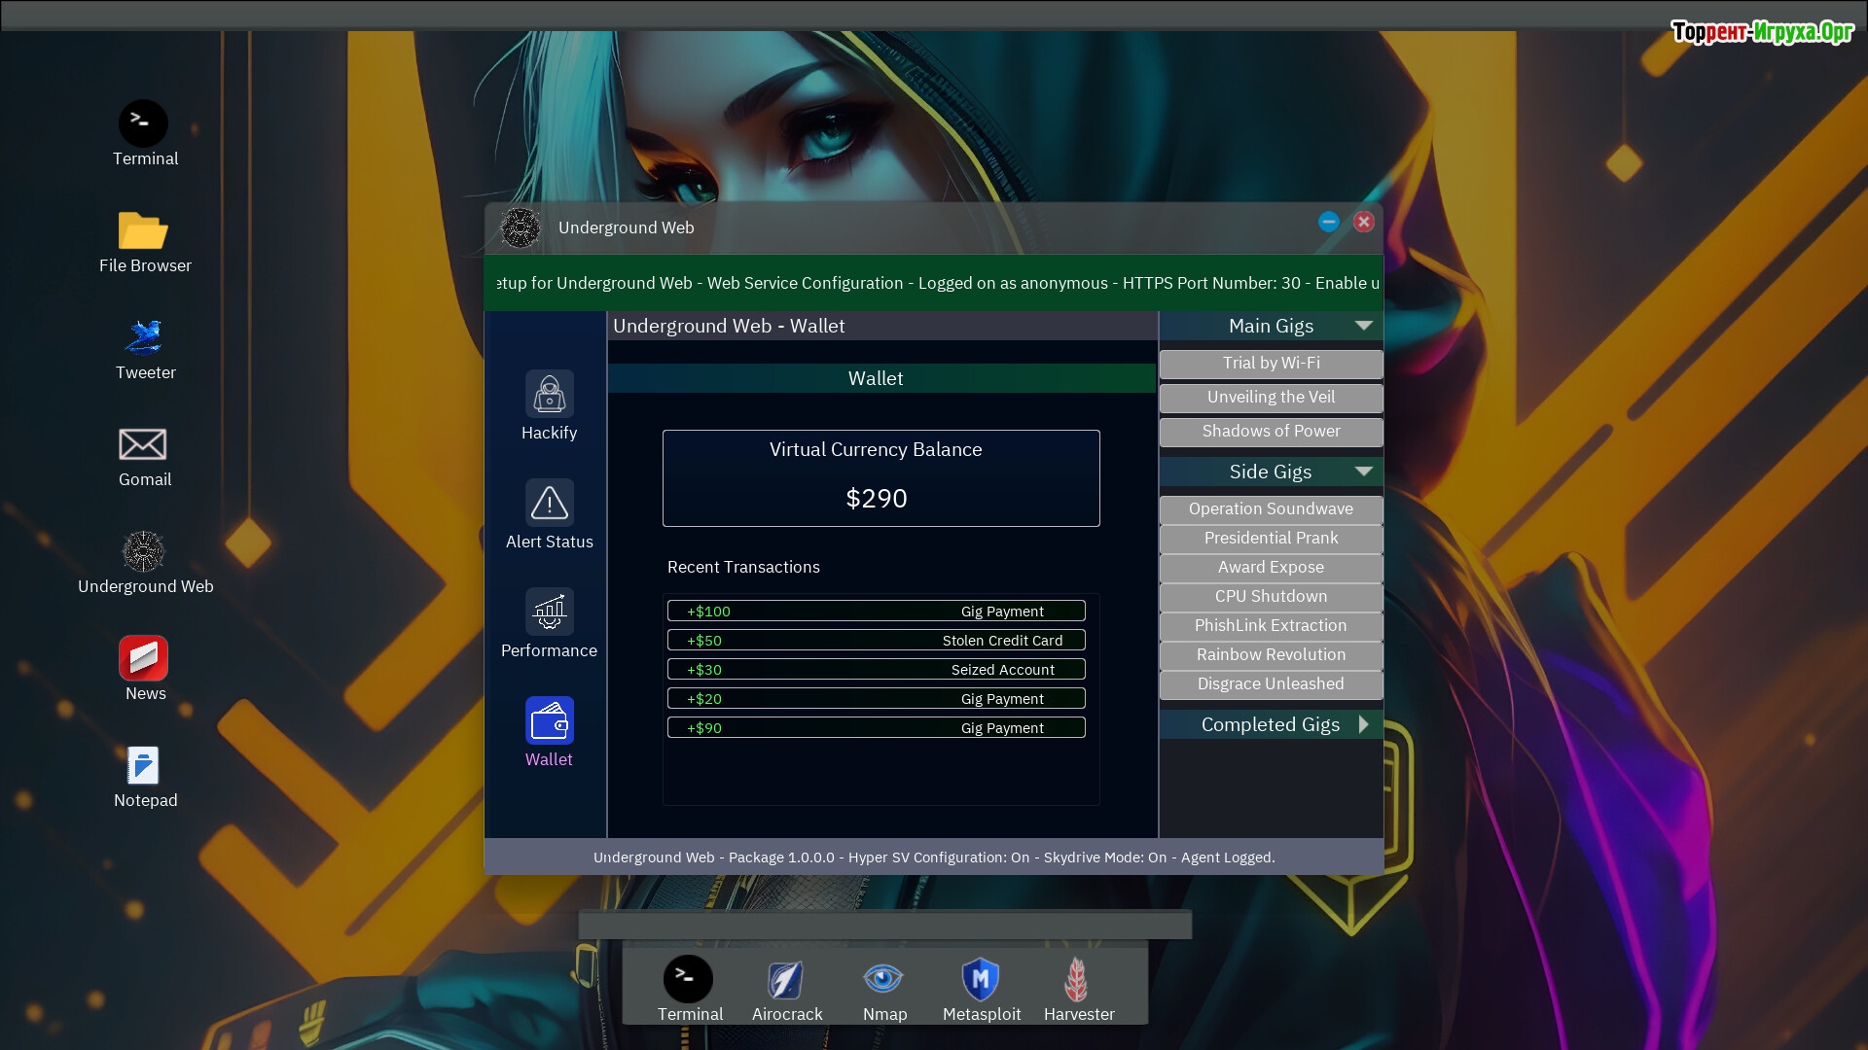The height and width of the screenshot is (1050, 1868).
Task: Launch Airocrack from the dock
Action: (786, 980)
